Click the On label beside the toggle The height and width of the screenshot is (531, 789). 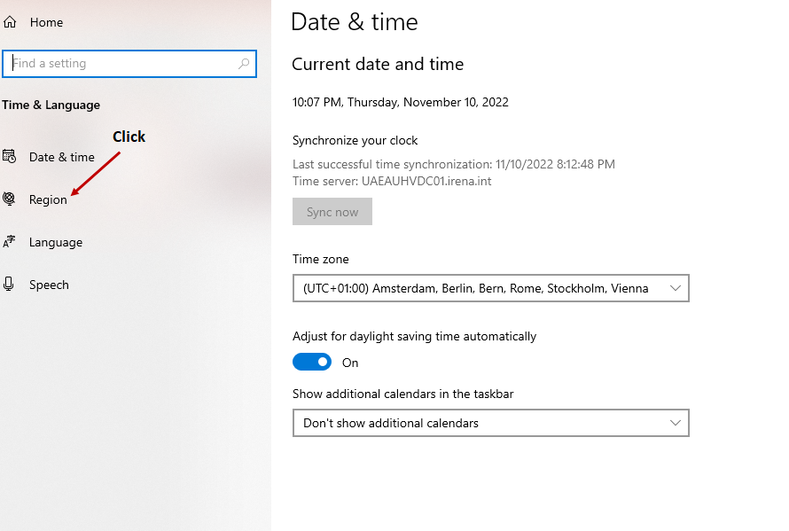point(350,363)
